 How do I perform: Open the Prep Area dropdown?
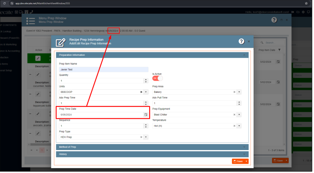pos(239,92)
